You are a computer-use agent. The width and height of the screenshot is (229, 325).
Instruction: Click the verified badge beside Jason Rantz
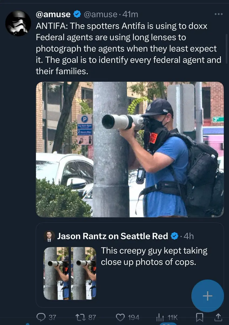pyautogui.click(x=175, y=236)
